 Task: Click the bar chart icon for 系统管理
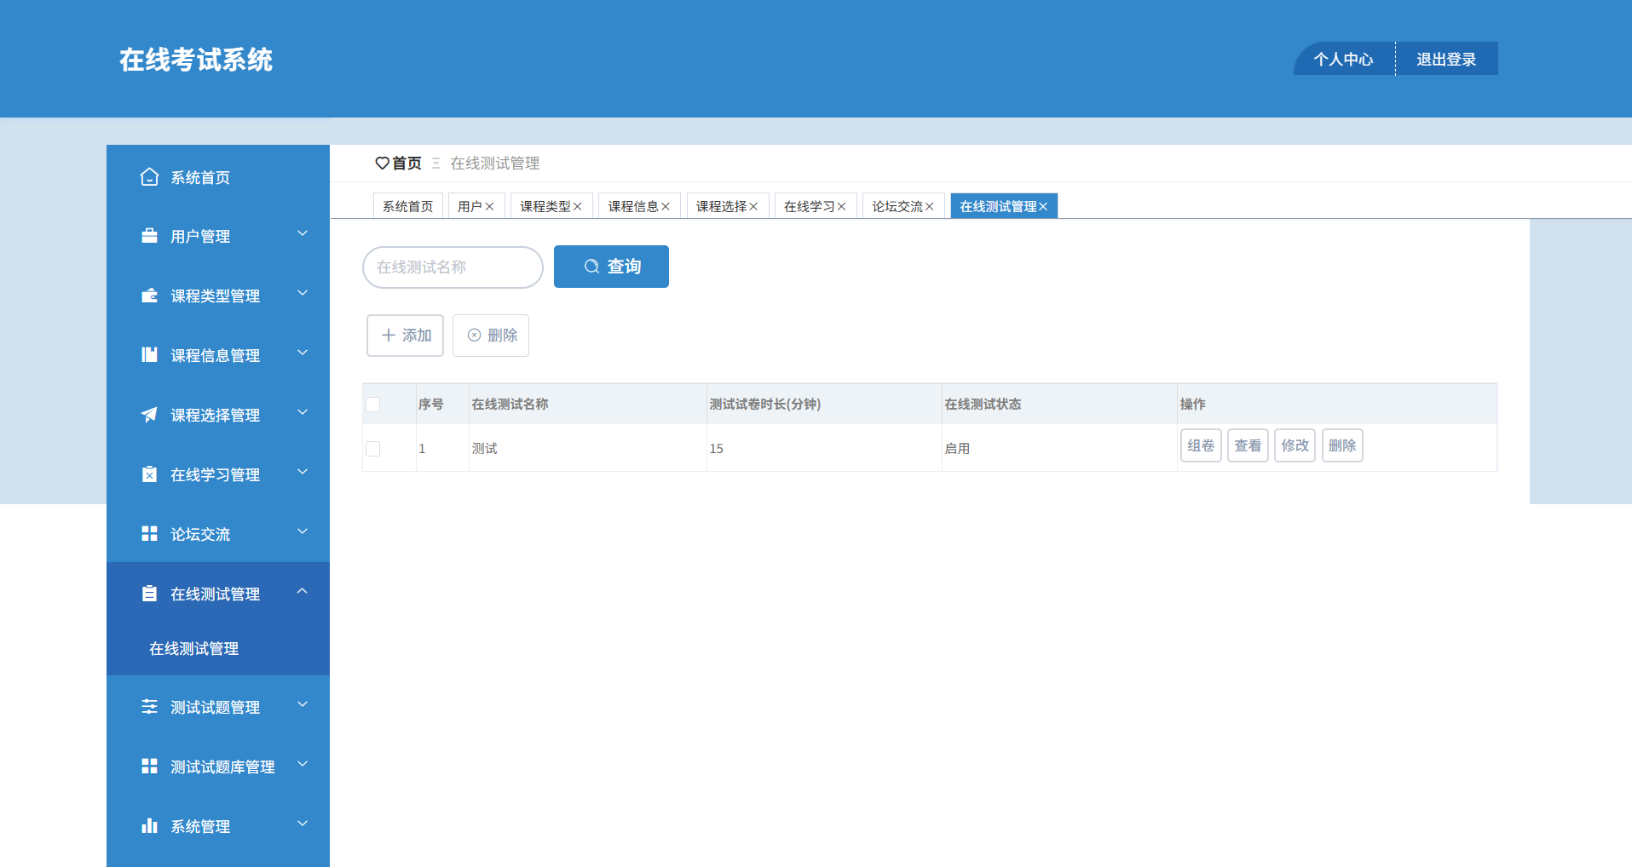point(149,826)
